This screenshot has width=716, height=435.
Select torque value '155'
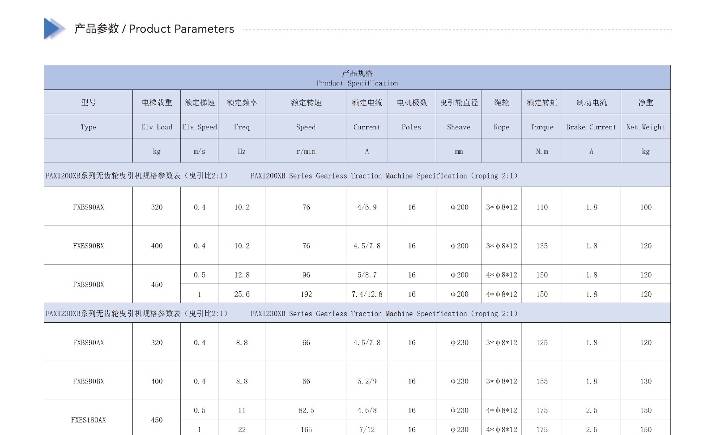[542, 381]
